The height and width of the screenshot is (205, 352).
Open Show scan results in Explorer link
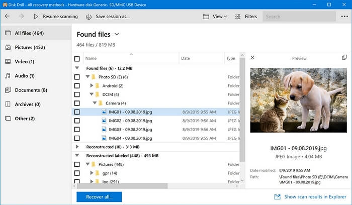click(x=310, y=197)
